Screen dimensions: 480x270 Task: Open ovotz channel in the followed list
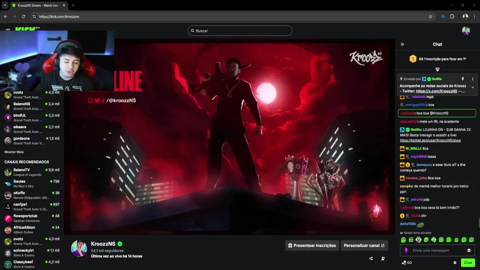pyautogui.click(x=32, y=94)
